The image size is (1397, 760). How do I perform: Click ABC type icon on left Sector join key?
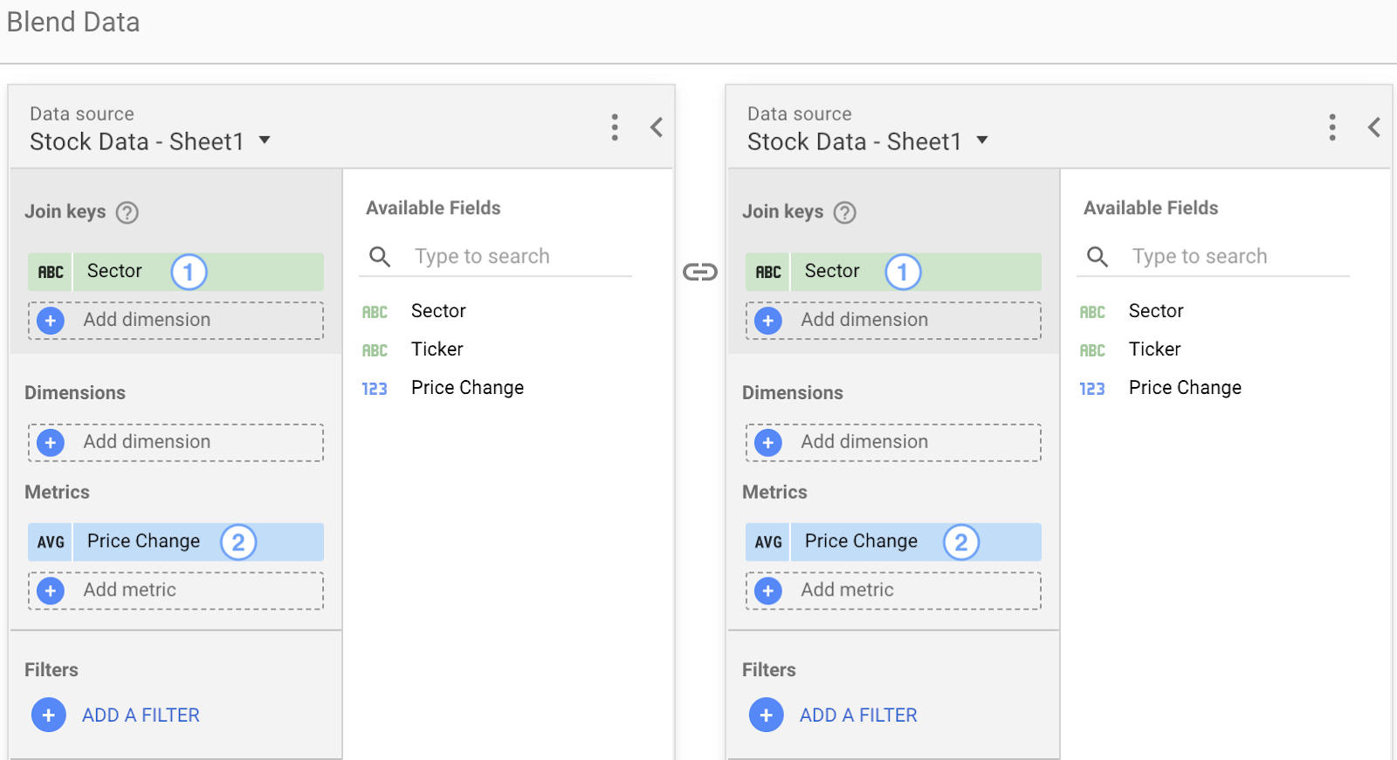point(51,272)
